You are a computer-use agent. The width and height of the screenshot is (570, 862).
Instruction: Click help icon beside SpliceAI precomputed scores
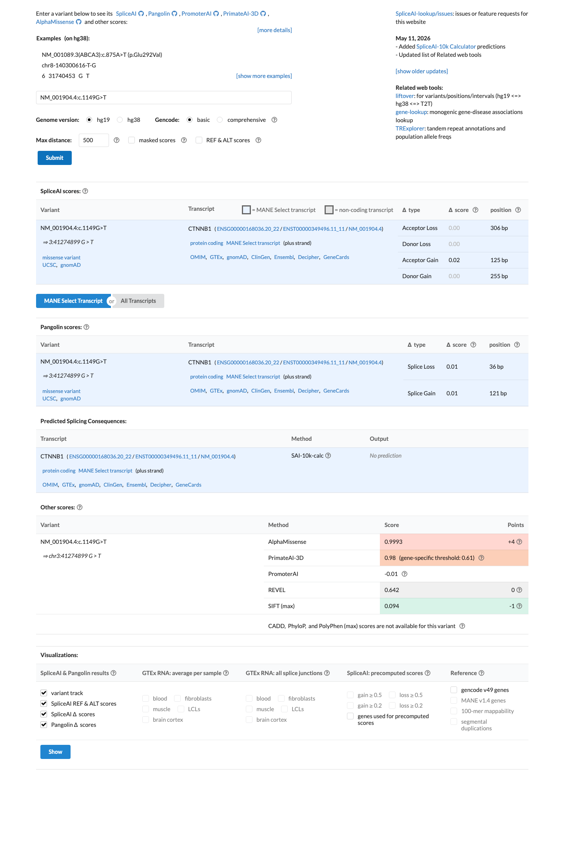[x=428, y=673]
